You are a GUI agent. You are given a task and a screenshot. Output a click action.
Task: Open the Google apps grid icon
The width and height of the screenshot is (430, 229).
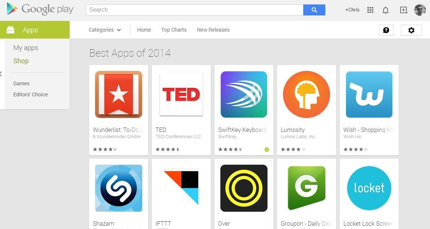[x=370, y=10]
